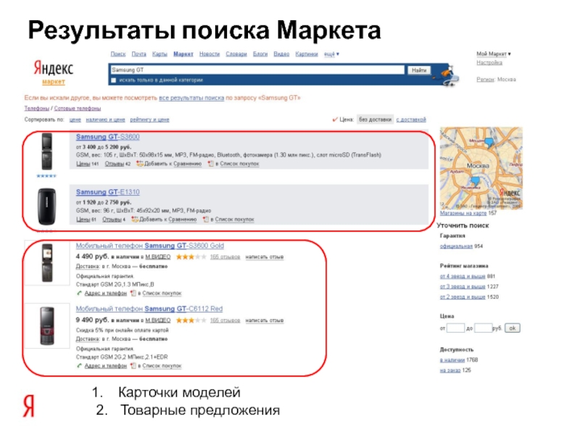Change region via Регион link
The width and height of the screenshot is (580, 435).
click(485, 79)
